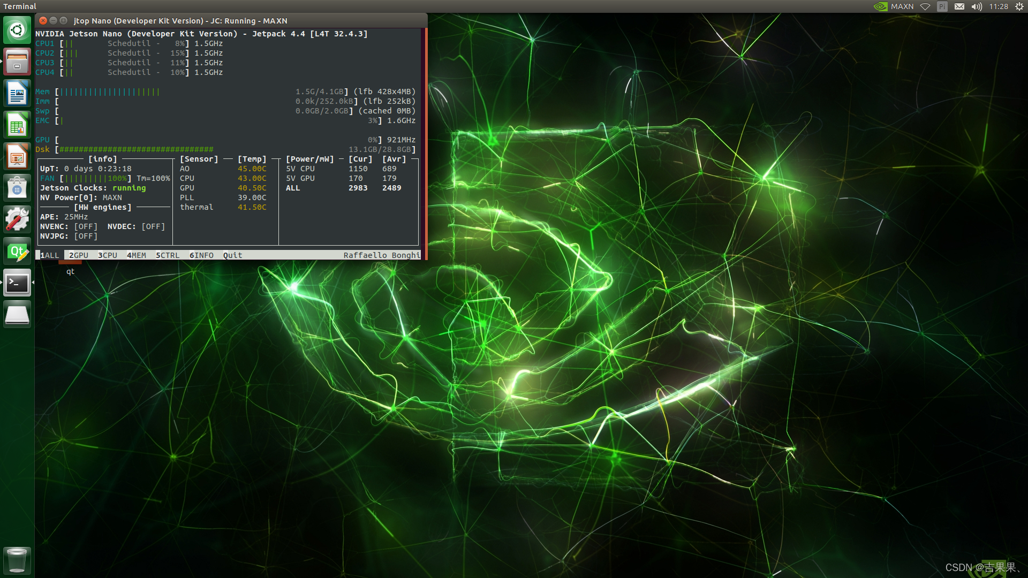Click Quit in jtop bottom bar
The height and width of the screenshot is (578, 1028).
click(232, 255)
